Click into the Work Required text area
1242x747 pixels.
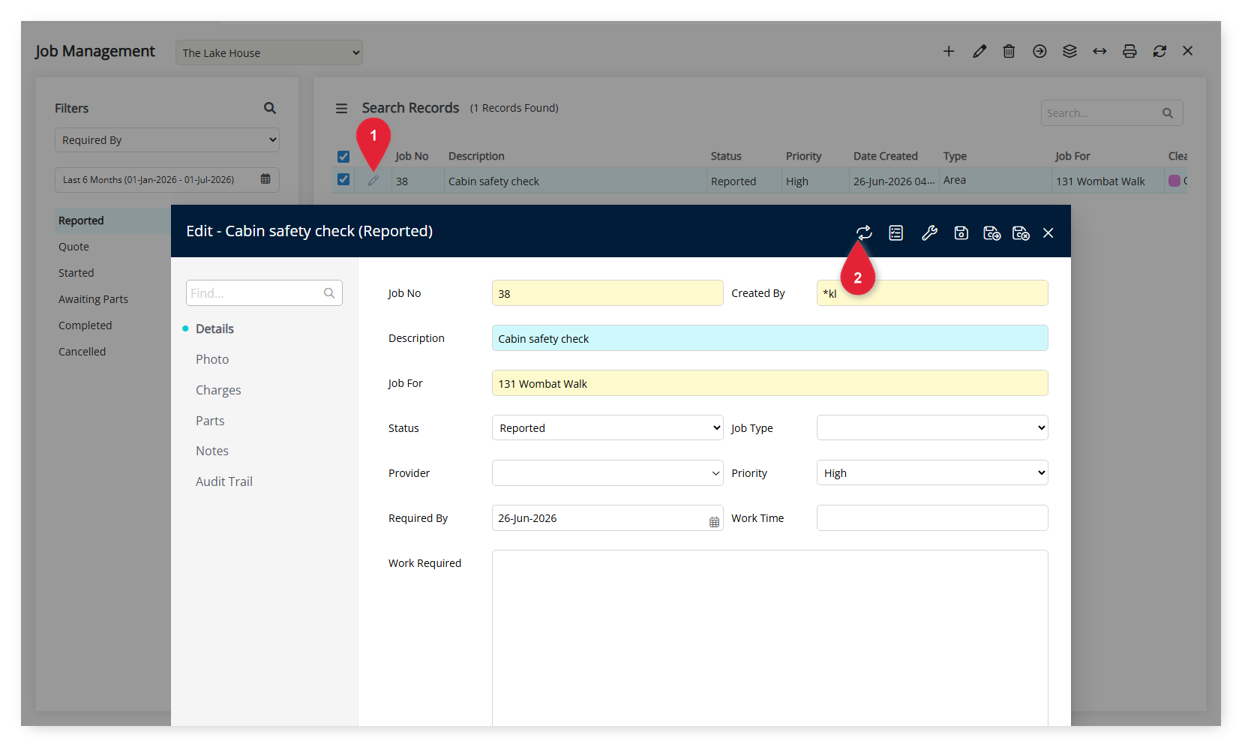[770, 637]
